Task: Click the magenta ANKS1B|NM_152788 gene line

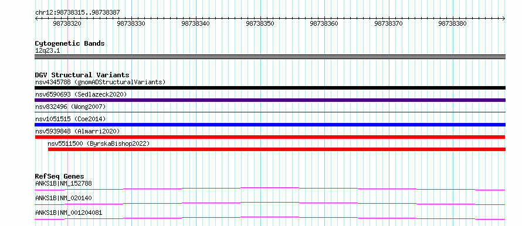Action: pyautogui.click(x=270, y=189)
